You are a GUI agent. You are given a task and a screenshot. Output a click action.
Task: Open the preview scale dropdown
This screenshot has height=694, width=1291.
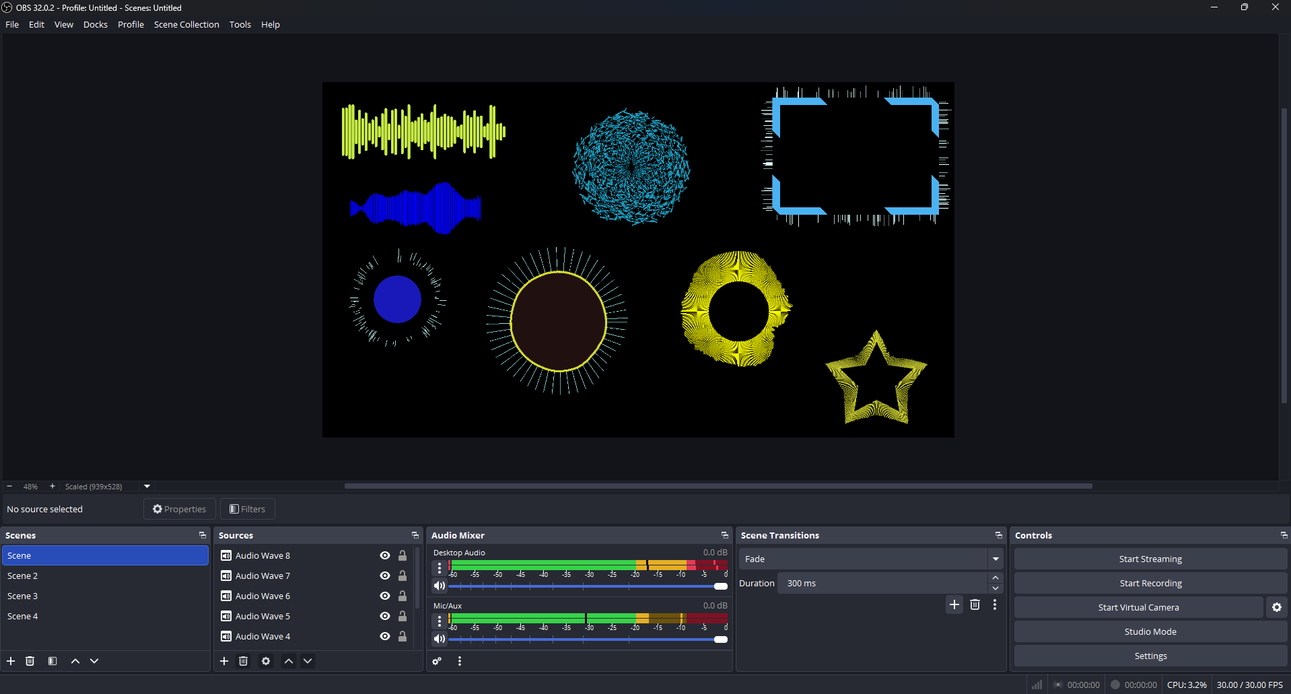(x=146, y=486)
